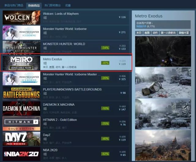Click the -67% discount badge
The image size is (196, 162).
coord(105,154)
